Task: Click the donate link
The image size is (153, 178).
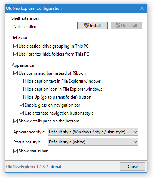Action: pyautogui.click(x=57, y=167)
